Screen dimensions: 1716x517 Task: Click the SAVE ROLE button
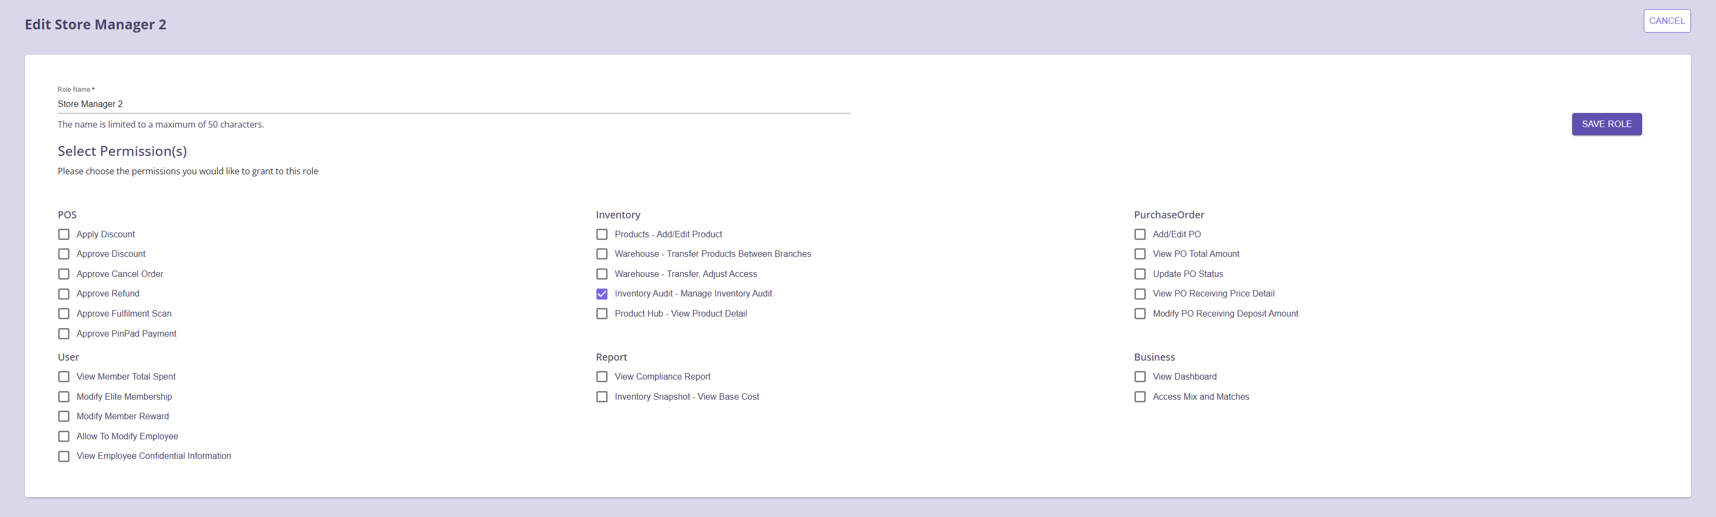1607,124
